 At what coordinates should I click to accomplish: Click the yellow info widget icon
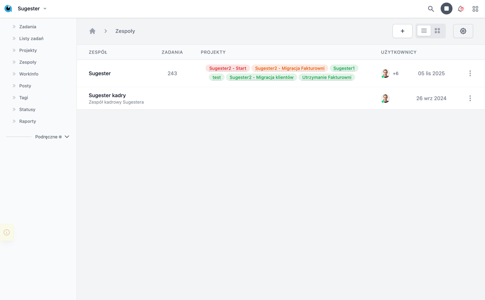[7, 232]
